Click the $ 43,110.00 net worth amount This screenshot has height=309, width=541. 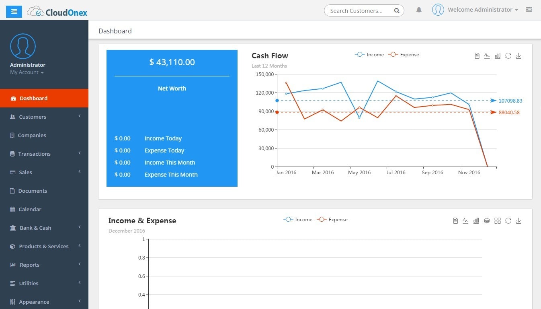tap(172, 62)
